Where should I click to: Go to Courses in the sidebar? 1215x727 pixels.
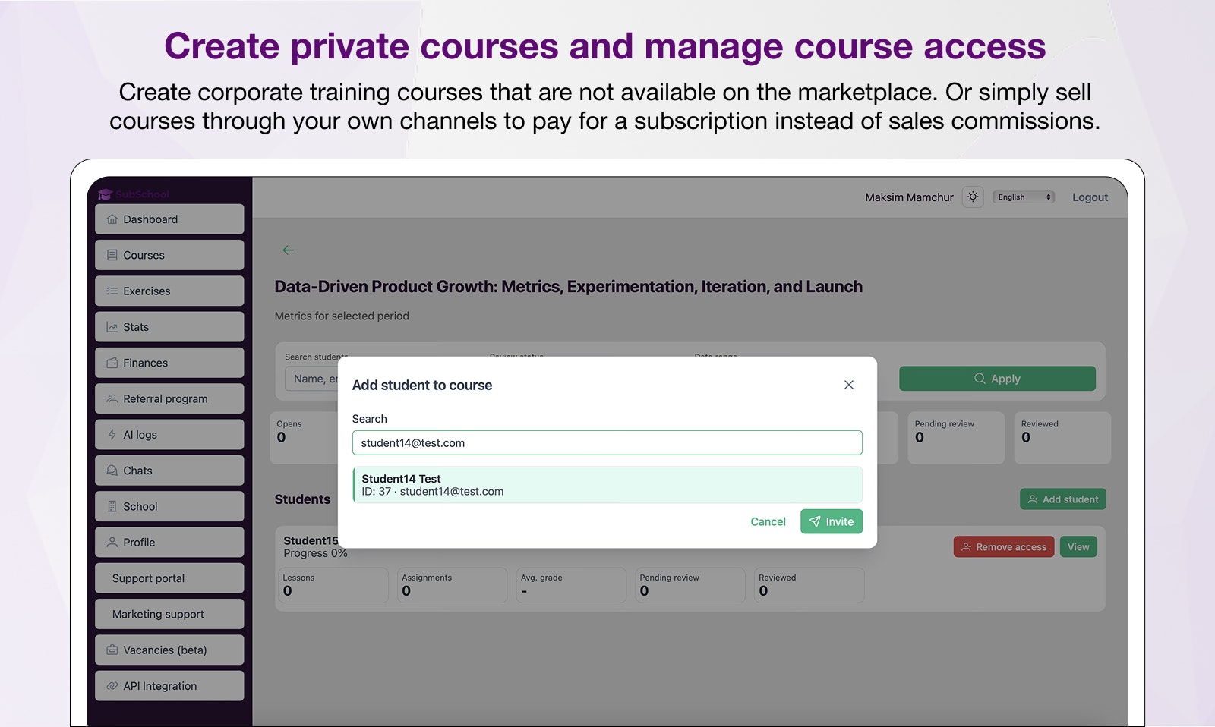pyautogui.click(x=169, y=255)
